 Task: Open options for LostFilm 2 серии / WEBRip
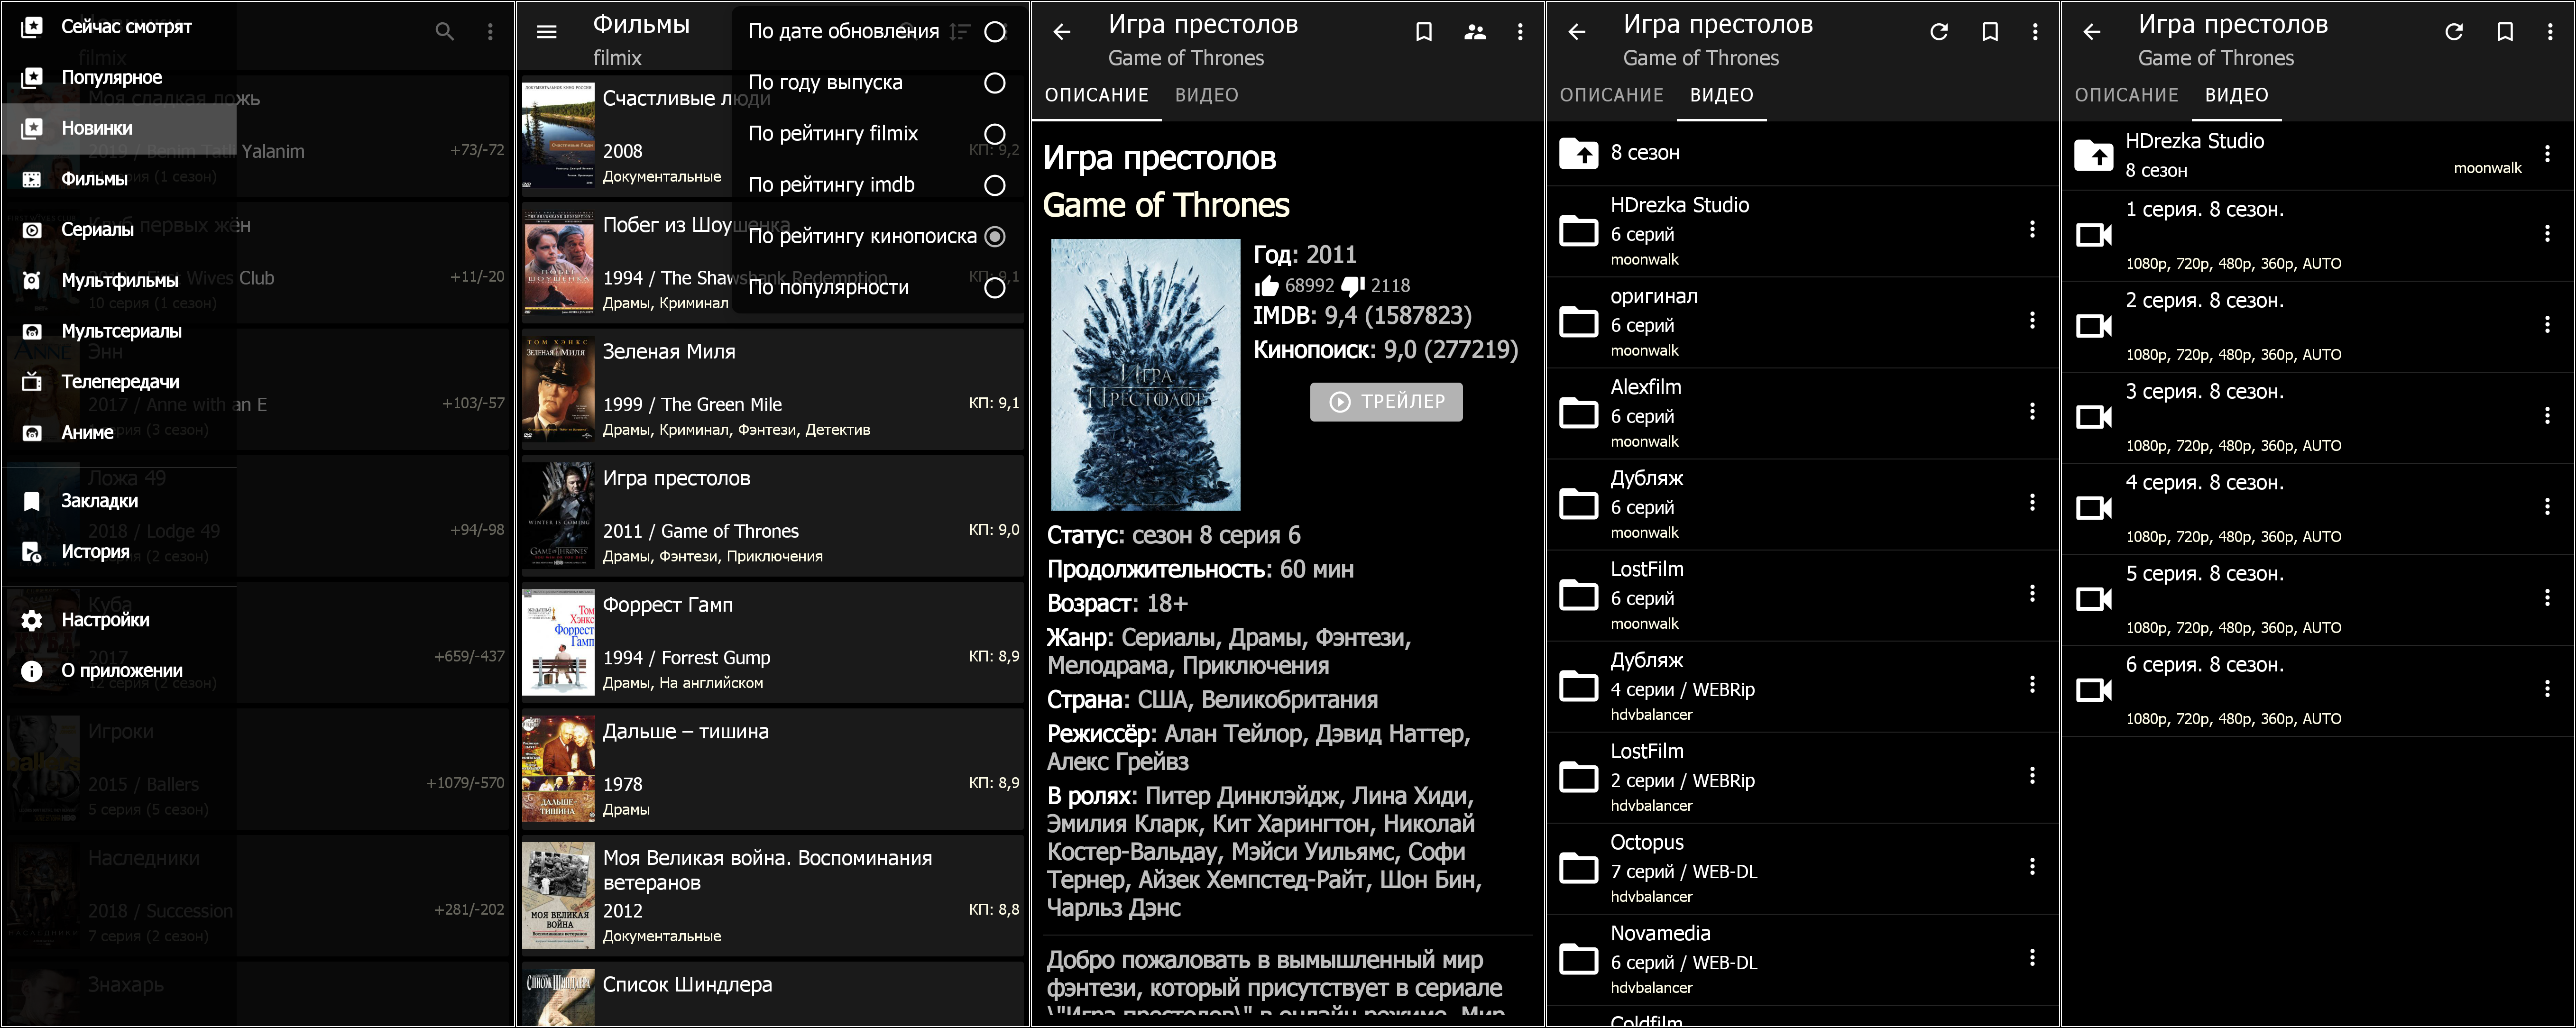point(2032,776)
